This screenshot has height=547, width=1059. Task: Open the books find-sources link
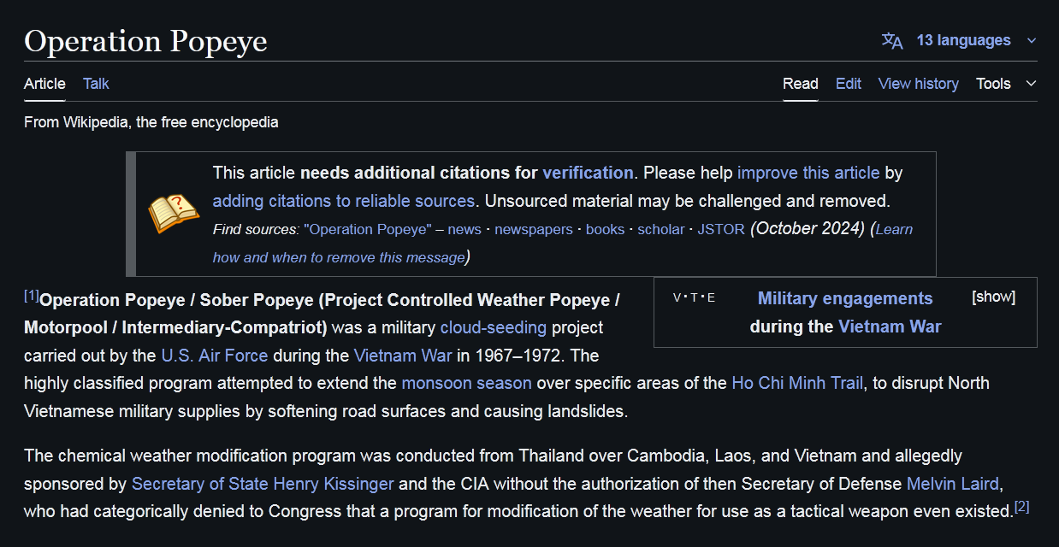click(606, 229)
